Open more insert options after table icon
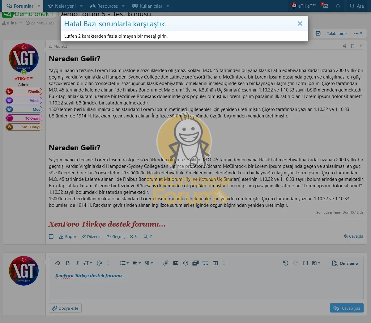The image size is (371, 323). pos(224,263)
